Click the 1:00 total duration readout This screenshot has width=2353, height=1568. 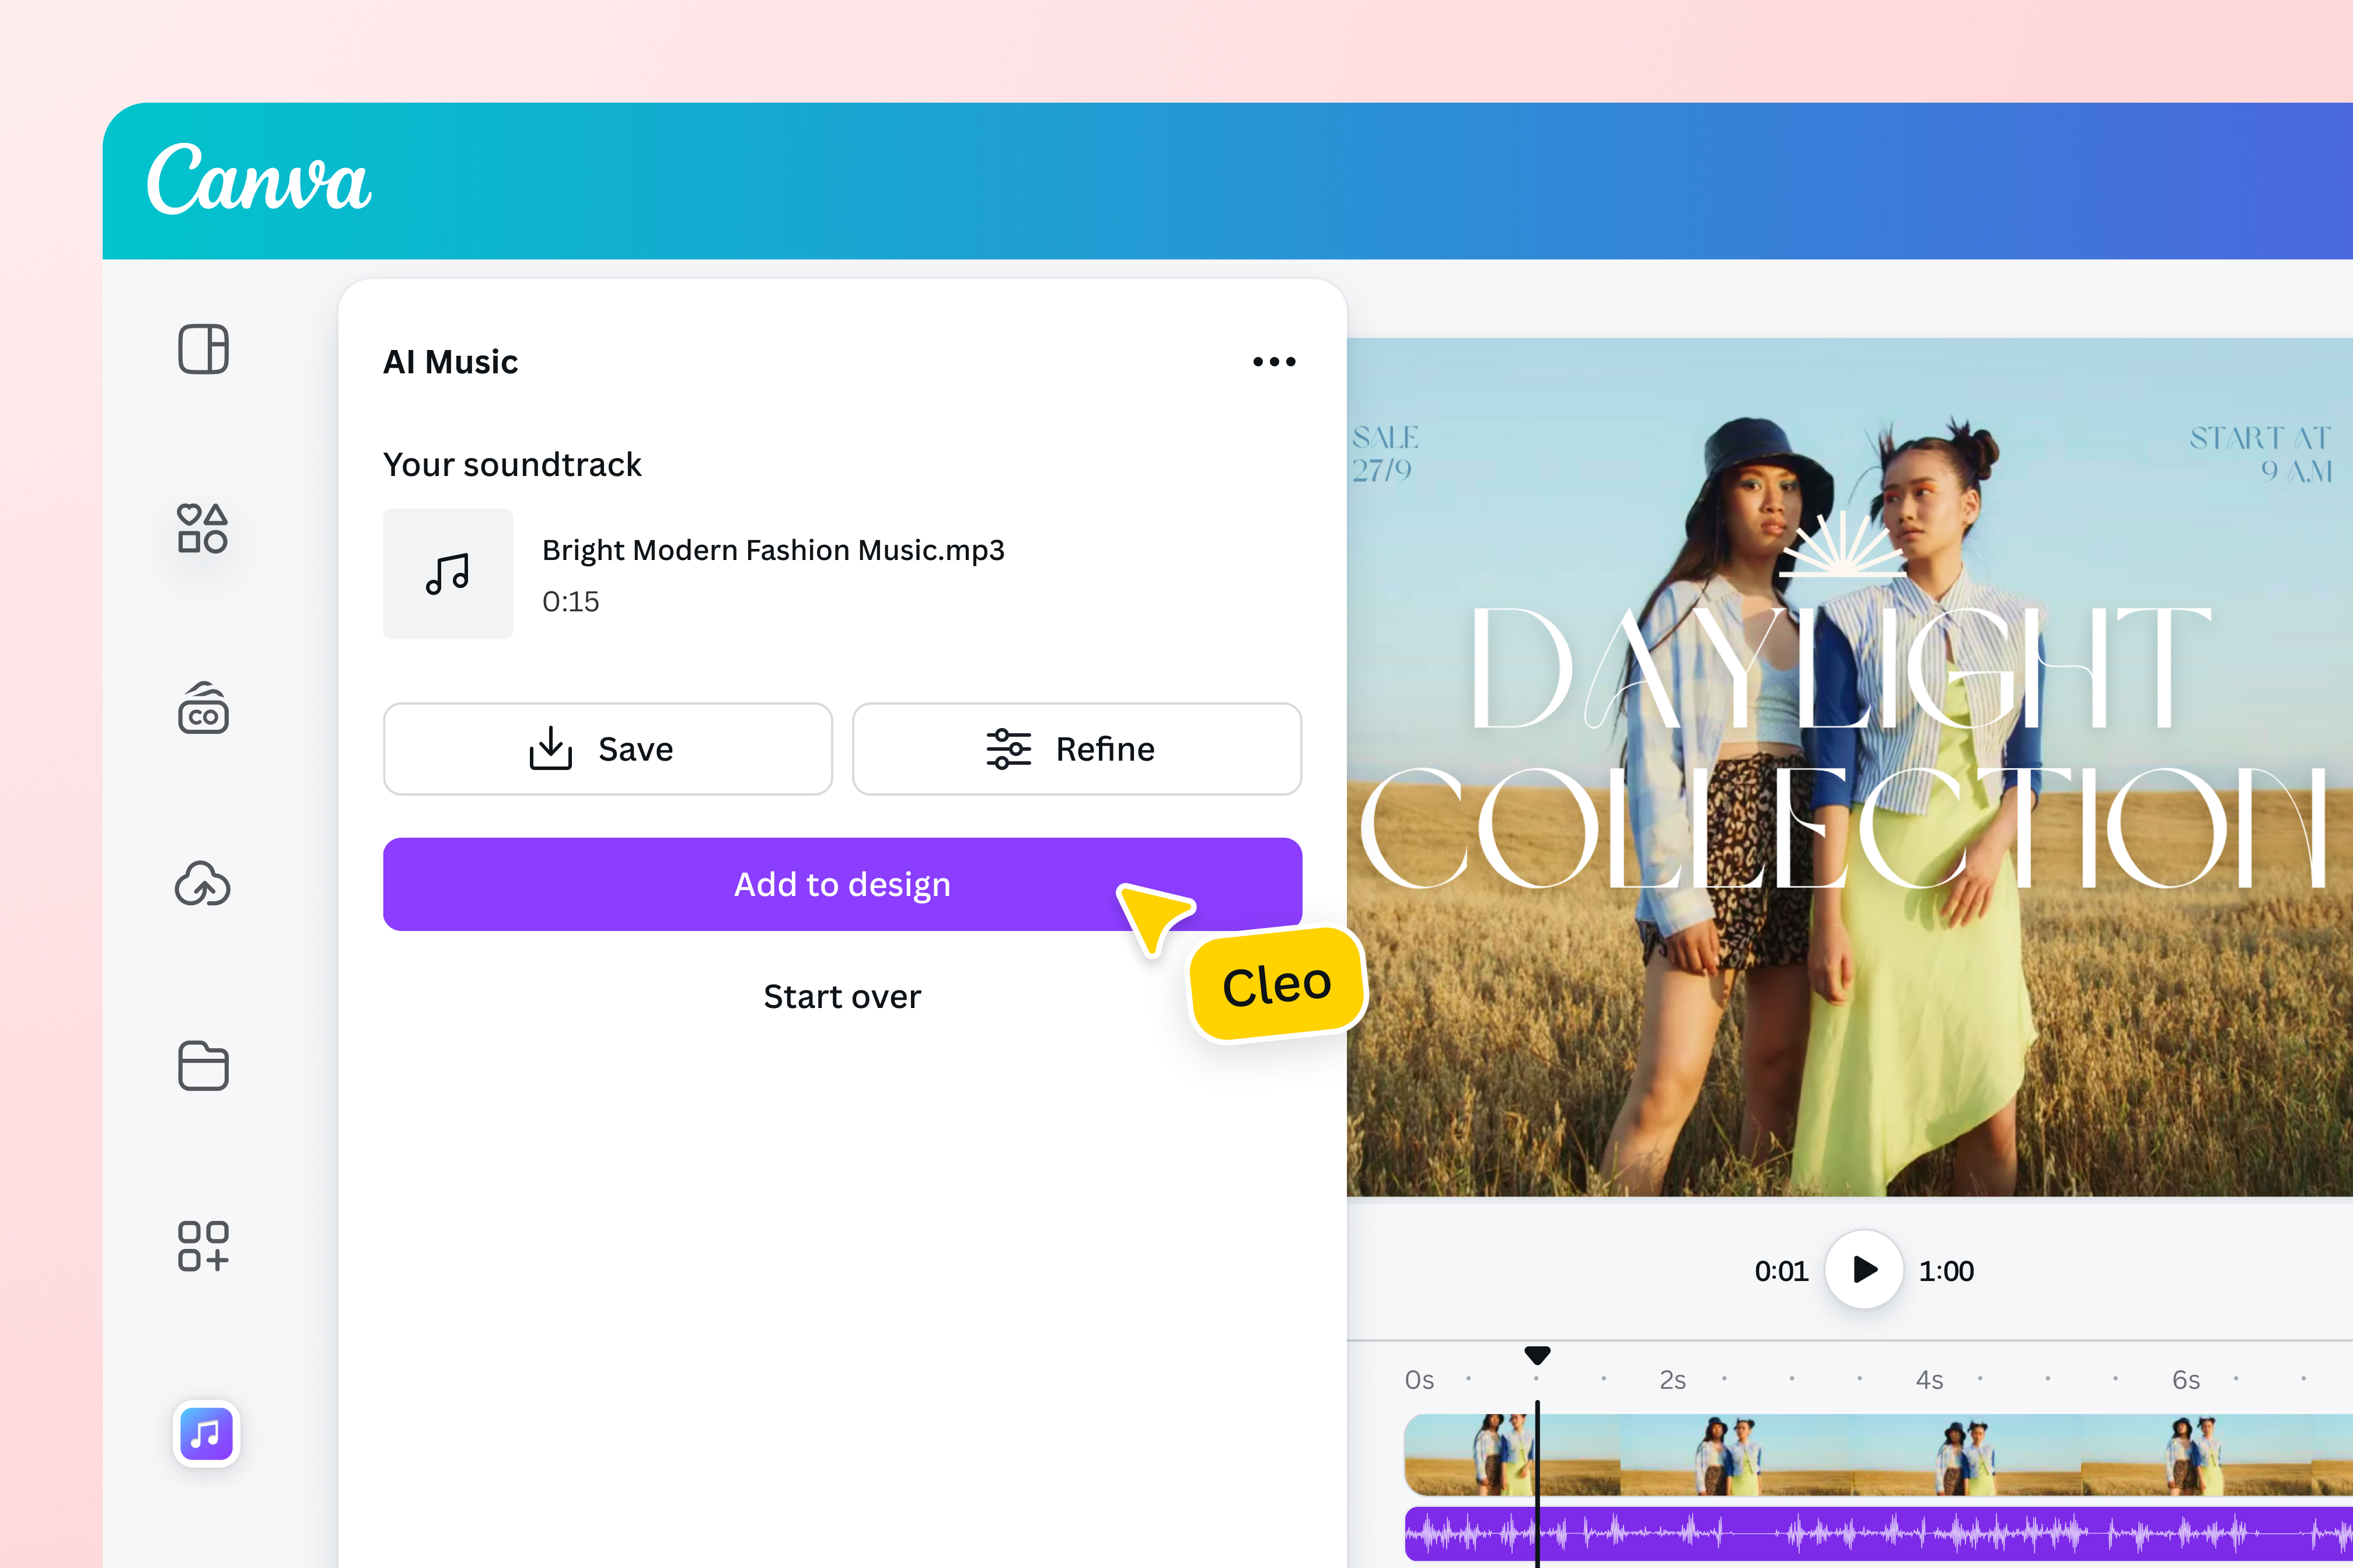click(x=1947, y=1271)
